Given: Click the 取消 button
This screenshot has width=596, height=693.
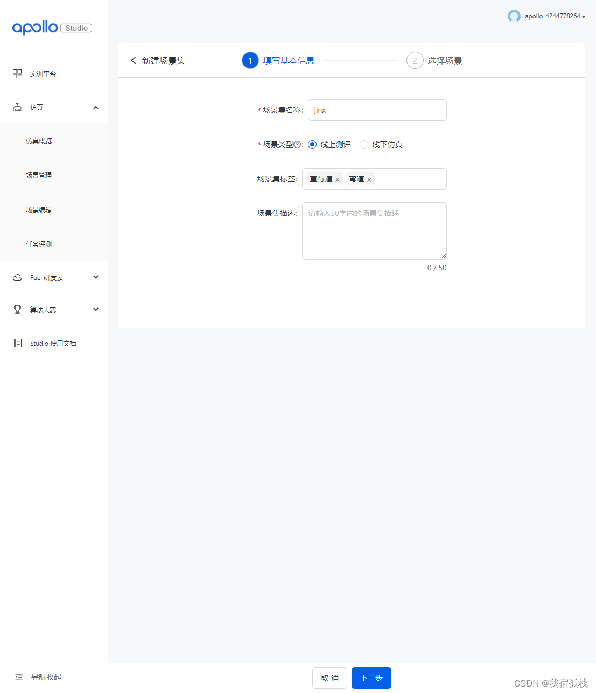Looking at the screenshot, I should [329, 678].
